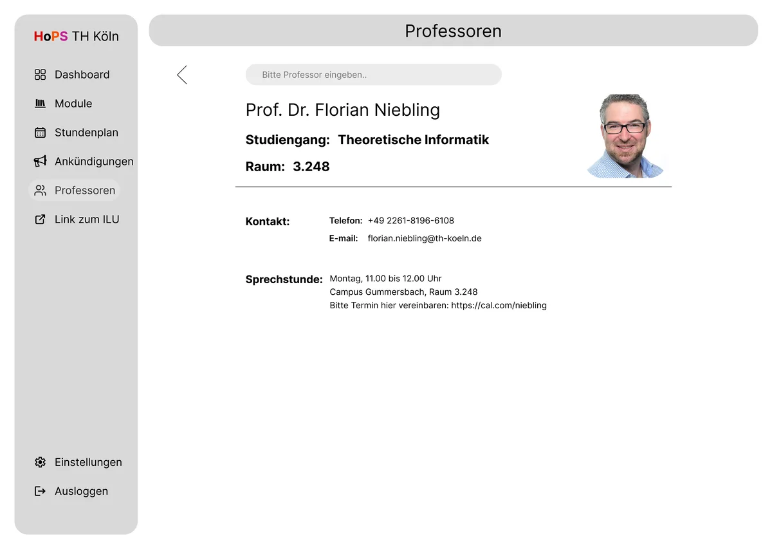
Task: Select Ankündigungen in the sidebar
Action: tap(94, 162)
